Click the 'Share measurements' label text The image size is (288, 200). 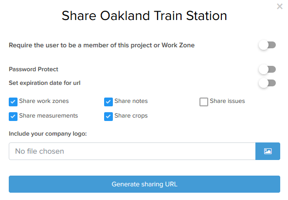pos(49,116)
